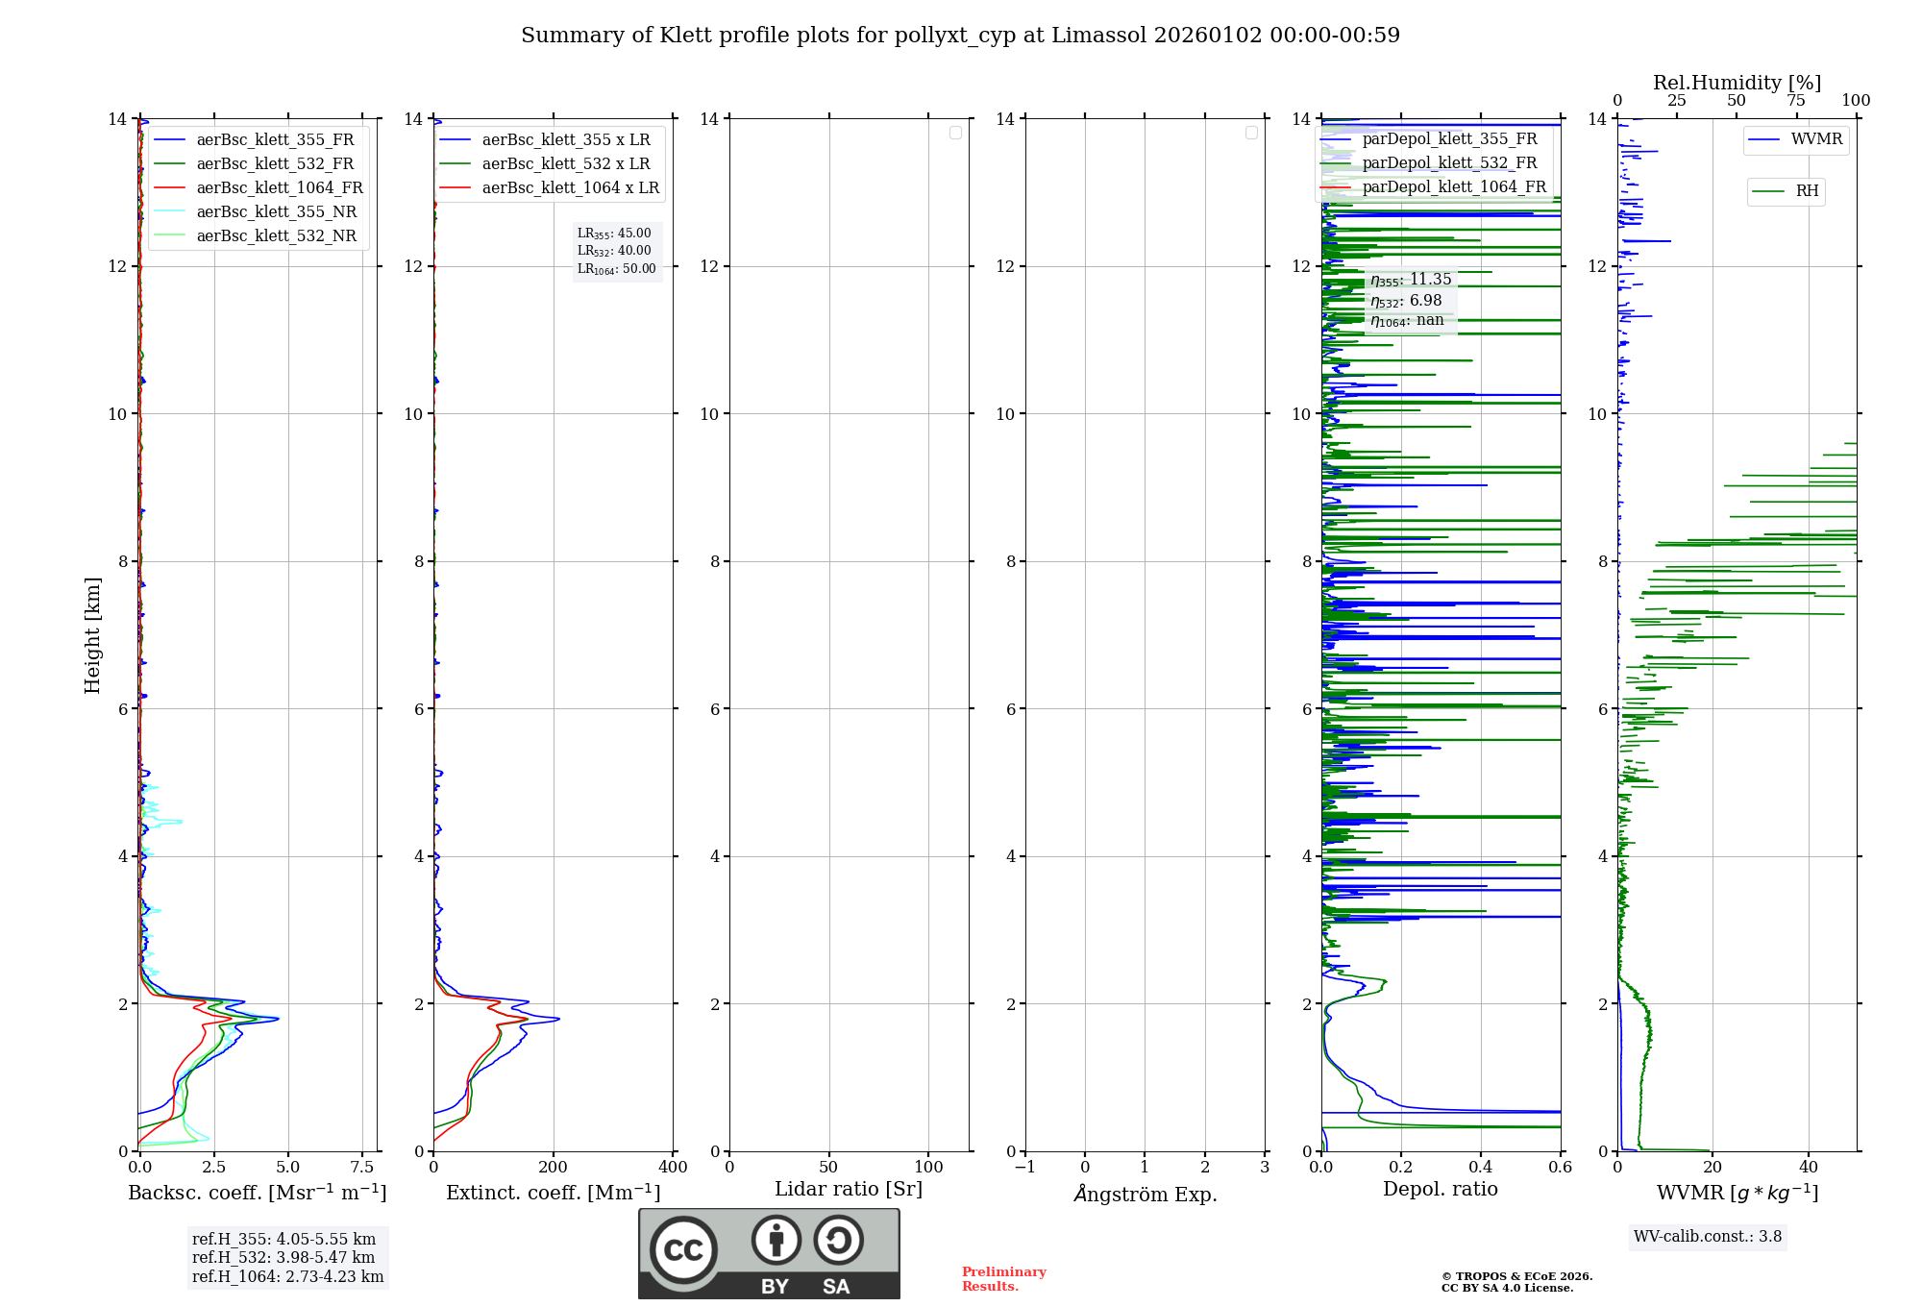Click the aerBsc_klett_532_NR legend entry
Viewport: 1922px width, 1307px height.
276,236
